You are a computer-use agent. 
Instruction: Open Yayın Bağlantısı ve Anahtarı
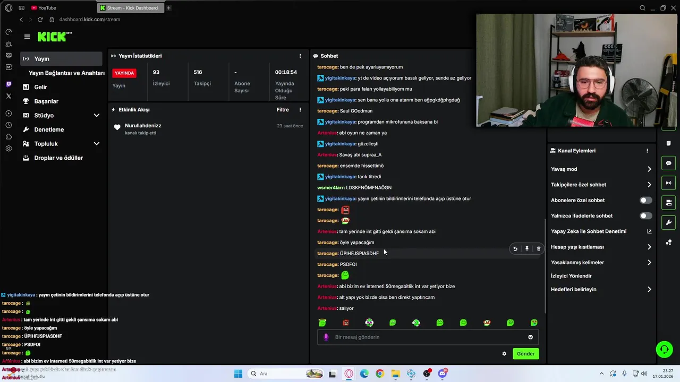click(x=66, y=73)
